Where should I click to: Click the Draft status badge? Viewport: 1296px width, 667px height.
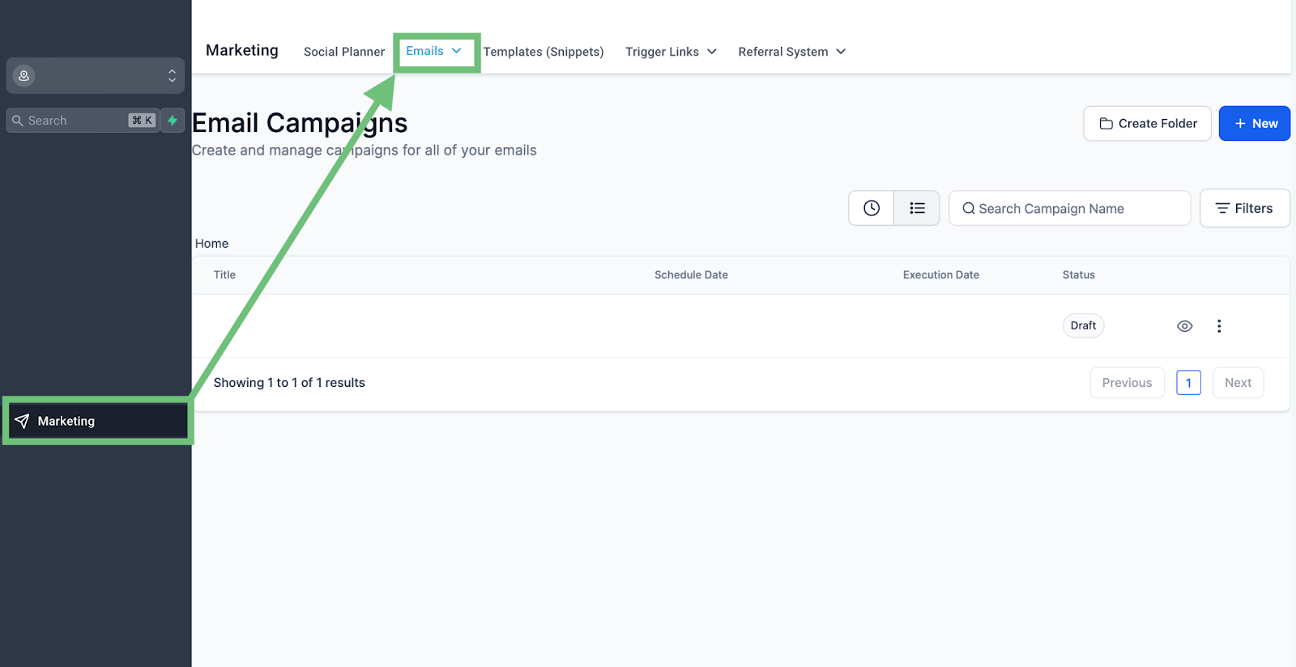coord(1083,325)
